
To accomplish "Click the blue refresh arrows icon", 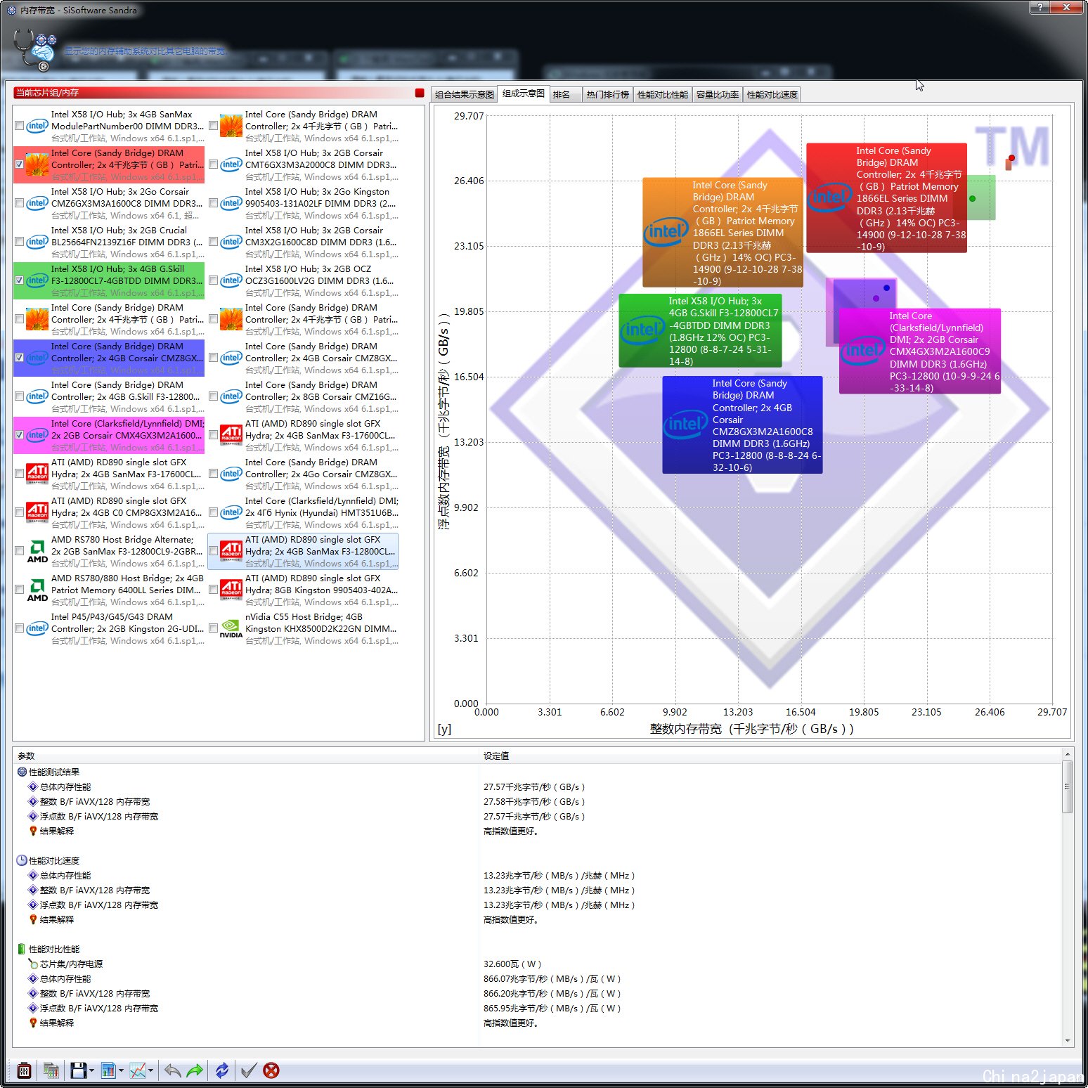I will 222,1070.
